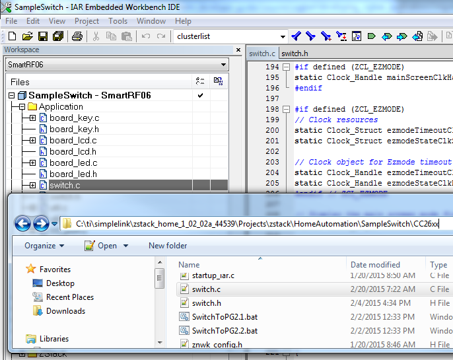Click the New document toolbar icon

[13, 36]
